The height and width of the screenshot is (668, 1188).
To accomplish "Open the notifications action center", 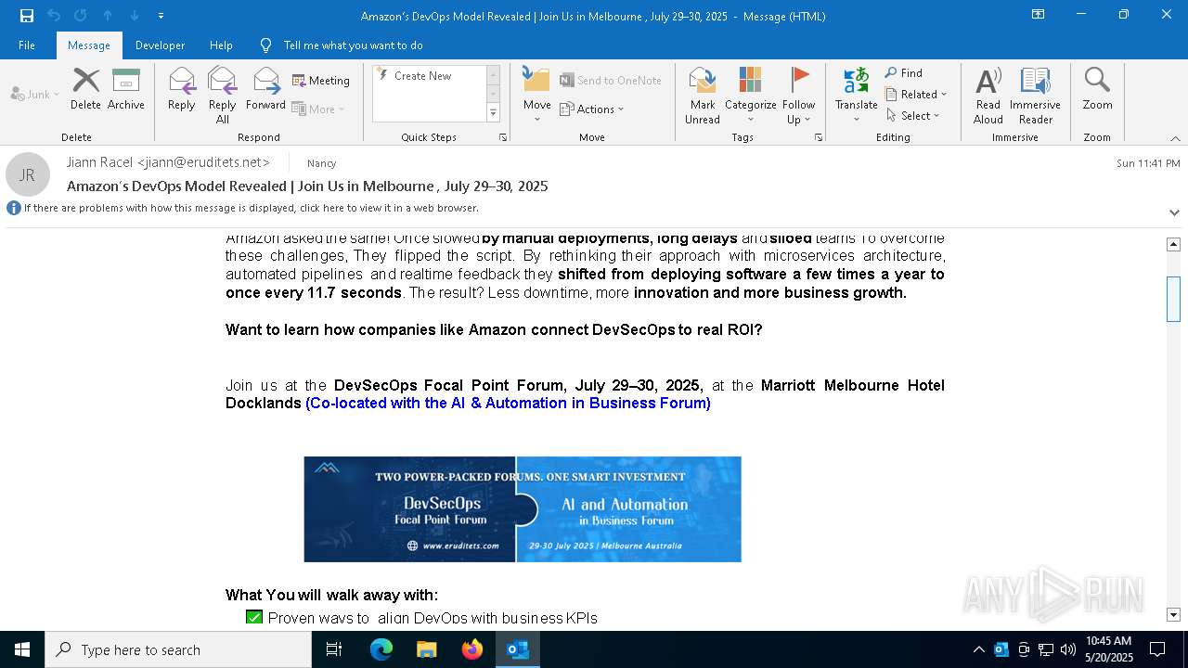I will coord(1157,649).
